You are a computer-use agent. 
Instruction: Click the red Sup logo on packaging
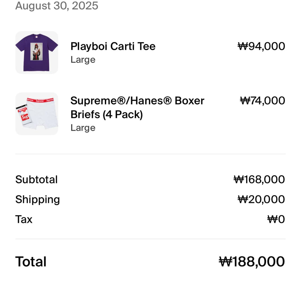pyautogui.click(x=25, y=117)
